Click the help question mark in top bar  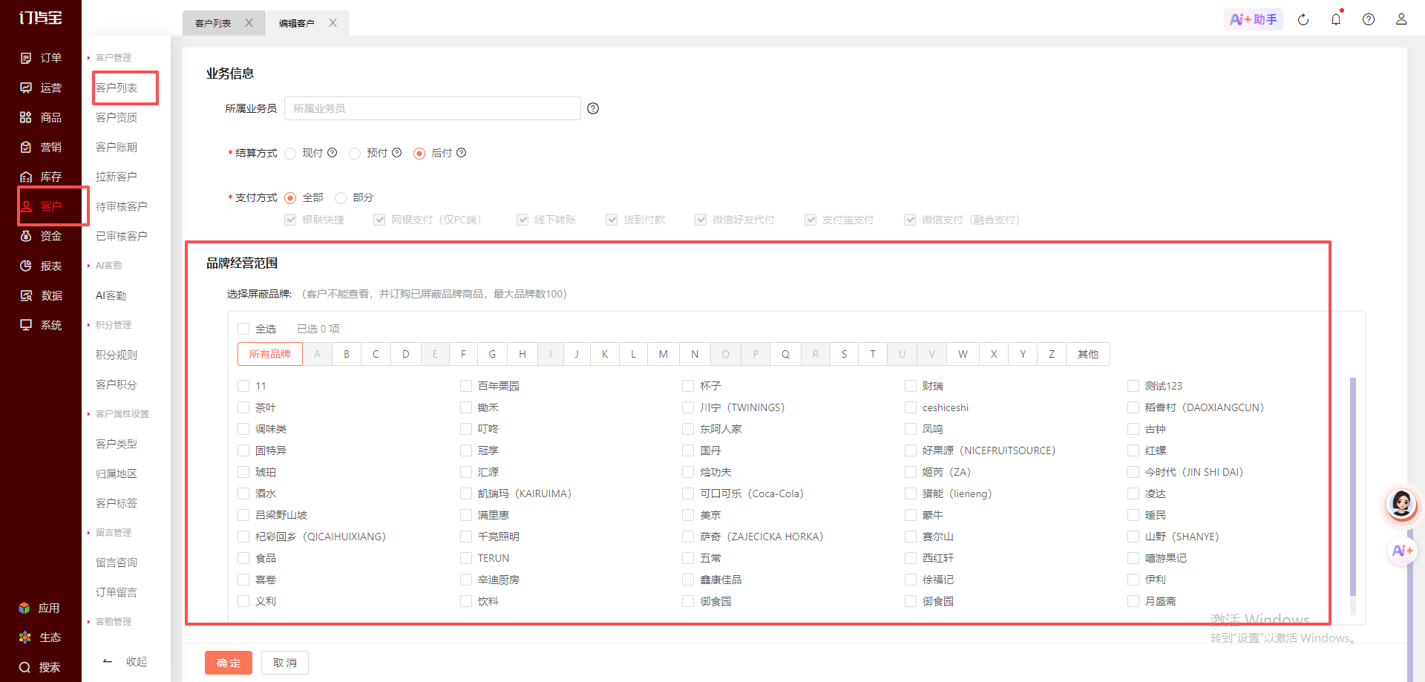1369,19
